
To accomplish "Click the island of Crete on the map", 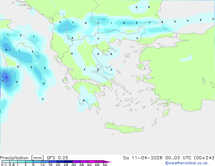I will point(123,128).
